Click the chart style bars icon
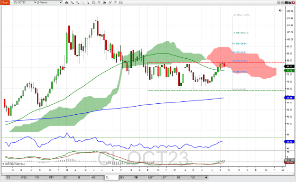 pyautogui.click(x=66, y=2)
